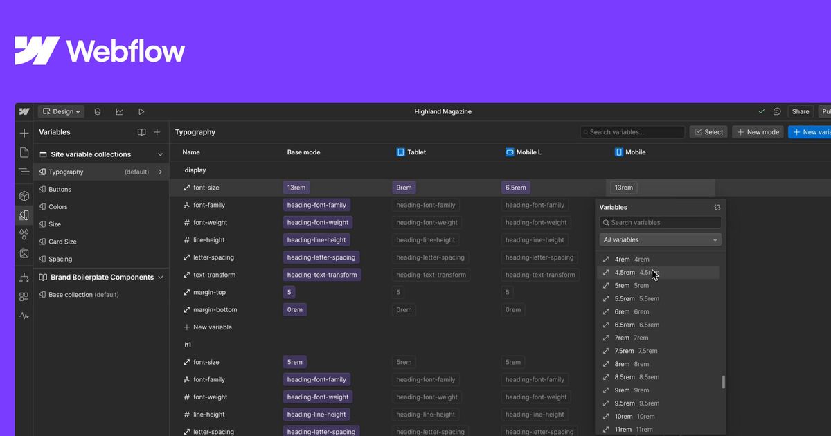
Task: Open the Add elements plus icon in sidebar
Action: coord(24,133)
